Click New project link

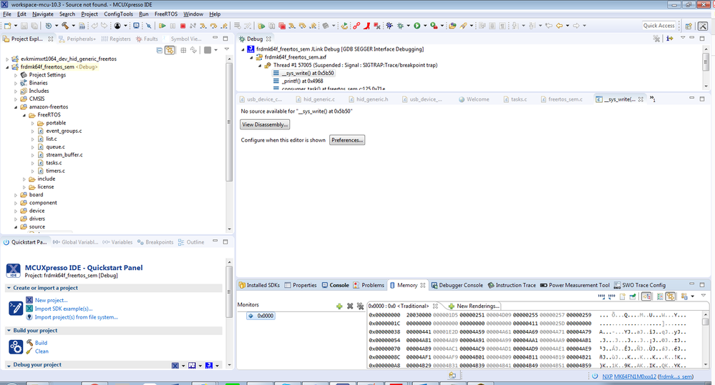point(51,300)
